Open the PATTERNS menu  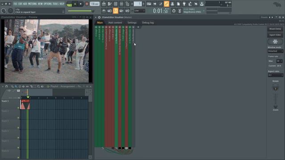[32, 4]
